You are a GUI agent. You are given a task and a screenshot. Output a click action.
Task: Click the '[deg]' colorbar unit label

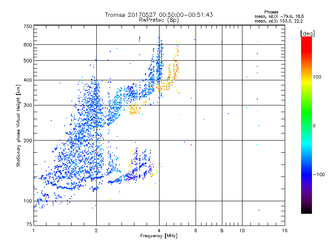(307, 33)
